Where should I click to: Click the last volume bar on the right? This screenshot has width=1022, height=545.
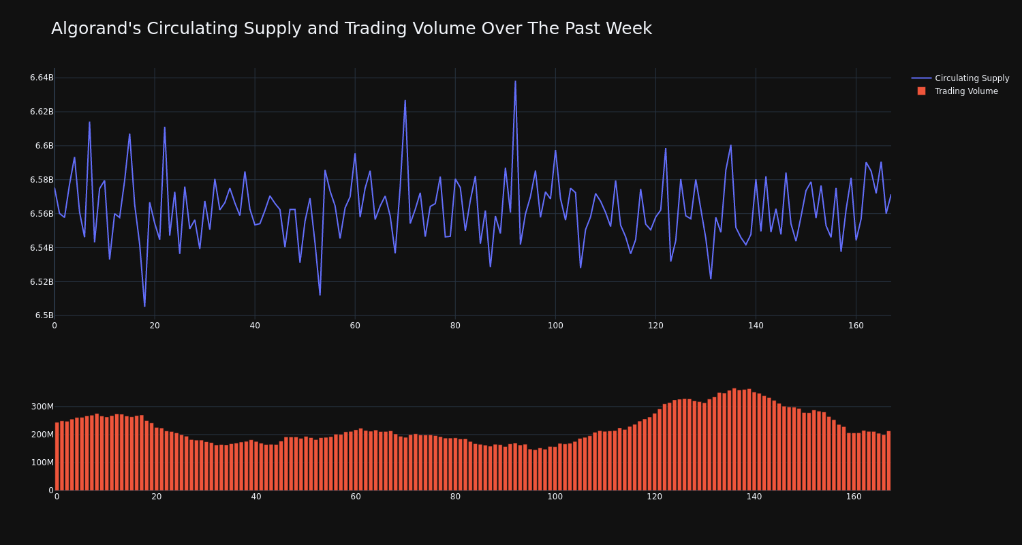click(x=888, y=461)
